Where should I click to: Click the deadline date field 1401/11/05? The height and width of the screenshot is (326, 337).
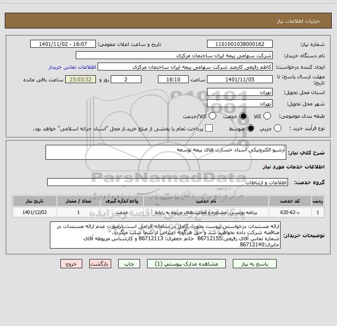(240, 80)
